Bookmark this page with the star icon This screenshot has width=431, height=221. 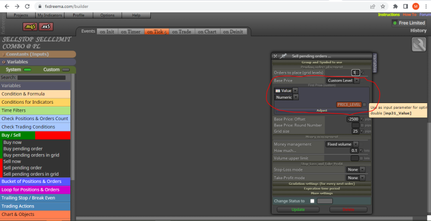tap(383, 6)
